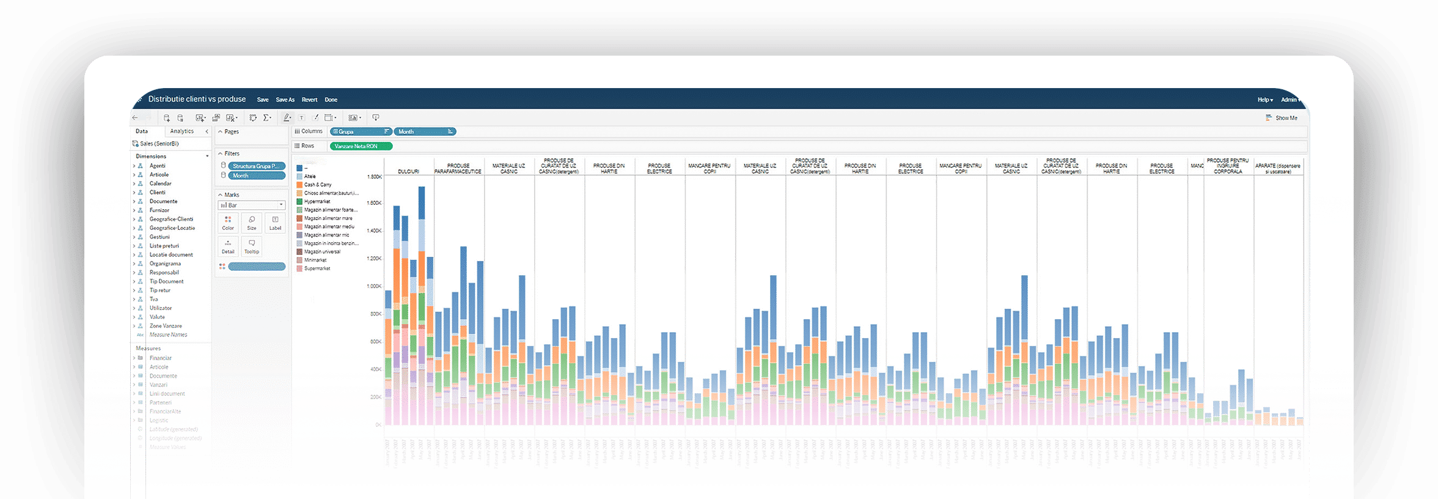
Task: Select the Hypermarket legend color swatch
Action: click(x=299, y=201)
